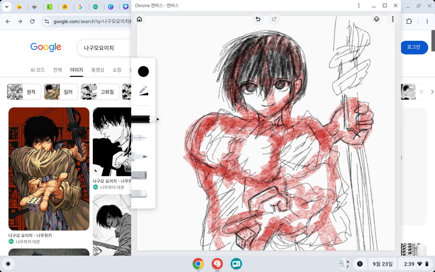This screenshot has width=435, height=272.
Task: Switch to the Google 'G' favicon tab
Action: (80, 7)
